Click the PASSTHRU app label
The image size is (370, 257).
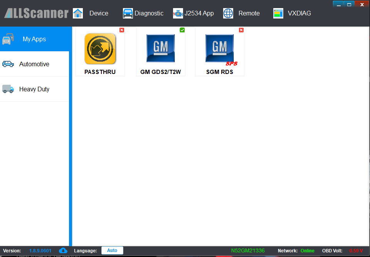coord(100,72)
